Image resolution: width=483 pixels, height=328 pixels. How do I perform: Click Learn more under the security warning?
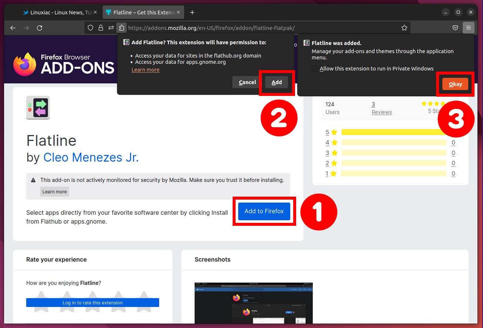point(55,191)
